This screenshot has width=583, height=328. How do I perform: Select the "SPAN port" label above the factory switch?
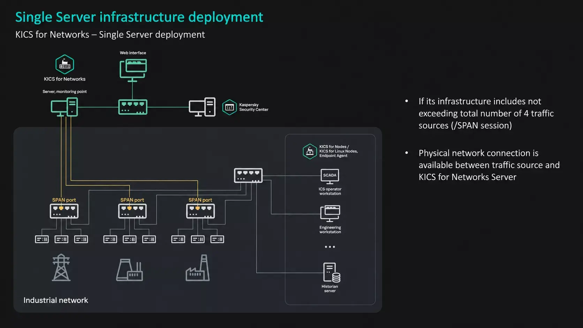(200, 200)
